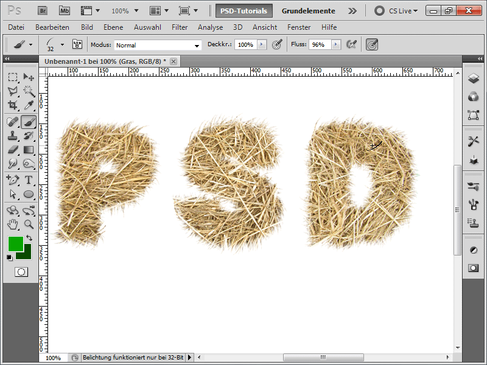The width and height of the screenshot is (487, 365).
Task: Switch to PSD-Tutorials workspace
Action: coord(244,11)
